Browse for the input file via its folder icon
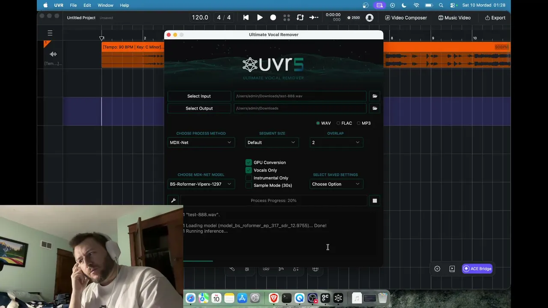Image resolution: width=548 pixels, height=308 pixels. [375, 96]
